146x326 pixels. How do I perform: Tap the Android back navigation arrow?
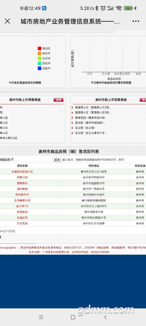pyautogui.click(x=105, y=317)
